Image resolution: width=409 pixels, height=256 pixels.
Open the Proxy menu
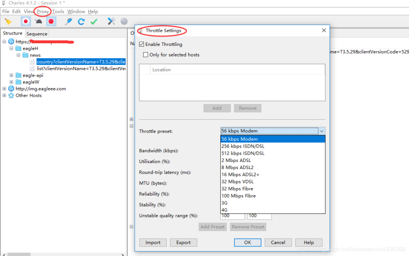coord(42,11)
